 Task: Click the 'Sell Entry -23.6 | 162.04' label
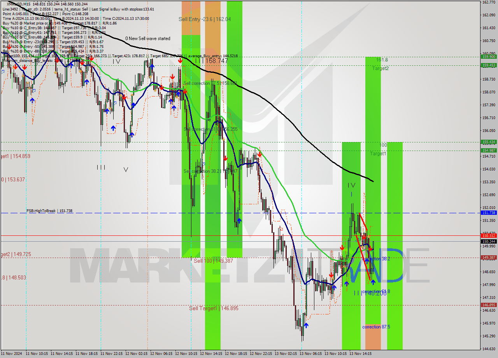[205, 19]
